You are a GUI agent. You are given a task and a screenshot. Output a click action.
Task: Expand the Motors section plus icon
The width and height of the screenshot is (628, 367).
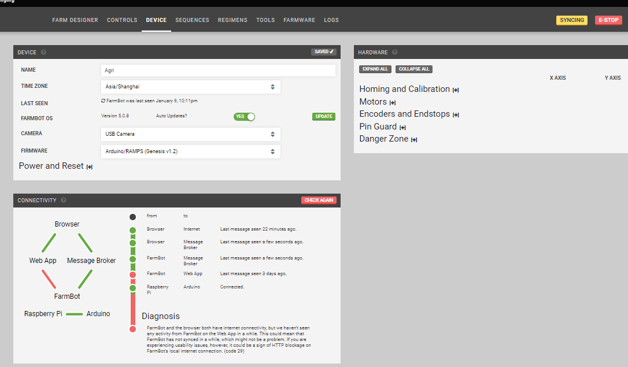click(x=393, y=103)
